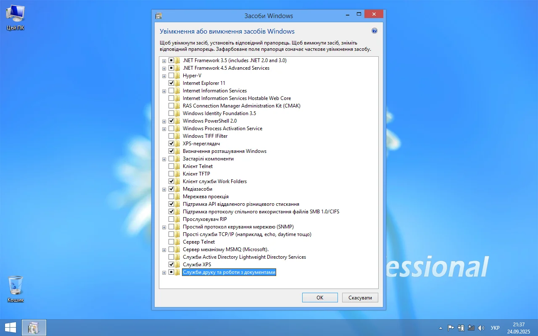This screenshot has width=538, height=336.
Task: Open the volume speaker tray icon
Action: point(481,328)
